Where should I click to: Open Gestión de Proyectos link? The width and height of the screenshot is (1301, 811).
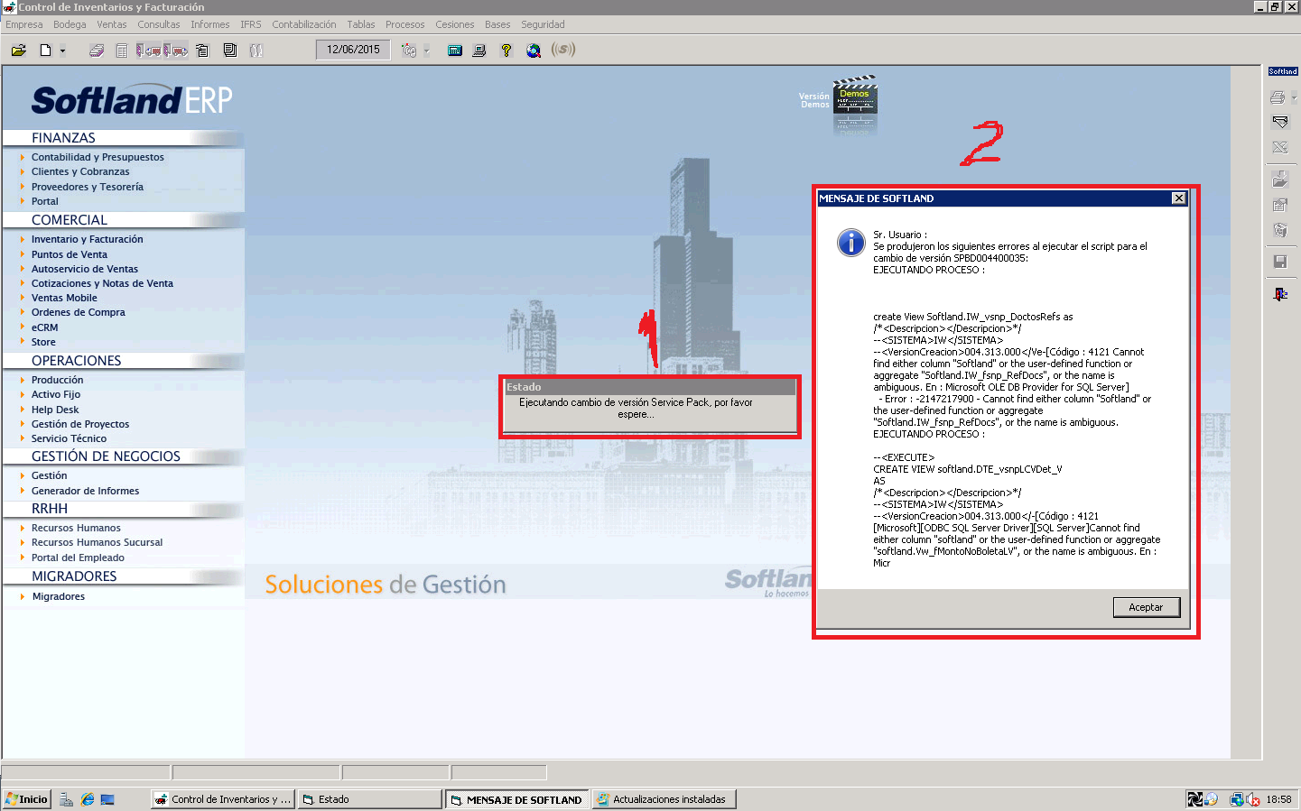80,424
